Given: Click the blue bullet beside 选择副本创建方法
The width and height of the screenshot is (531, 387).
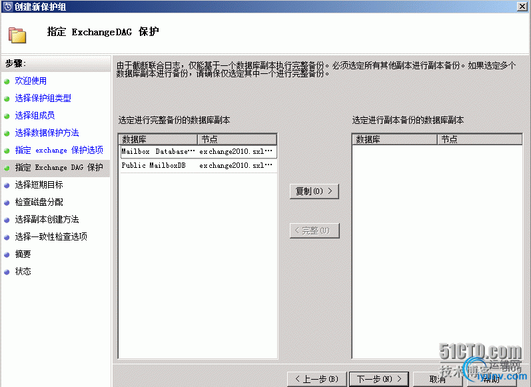Looking at the screenshot, I should (x=7, y=220).
